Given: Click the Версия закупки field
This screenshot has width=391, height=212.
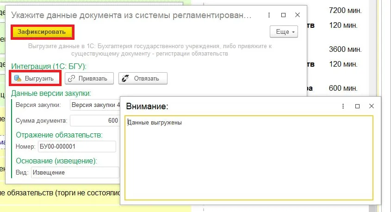Looking at the screenshot, I should coord(95,105).
